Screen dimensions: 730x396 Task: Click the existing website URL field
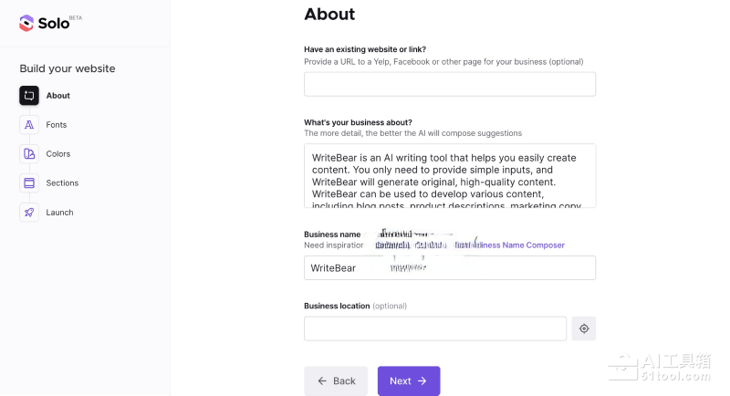449,84
